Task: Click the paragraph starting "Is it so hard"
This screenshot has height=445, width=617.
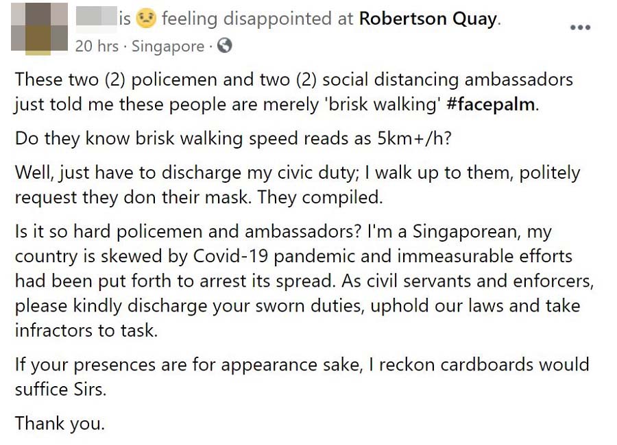Action: pyautogui.click(x=297, y=281)
